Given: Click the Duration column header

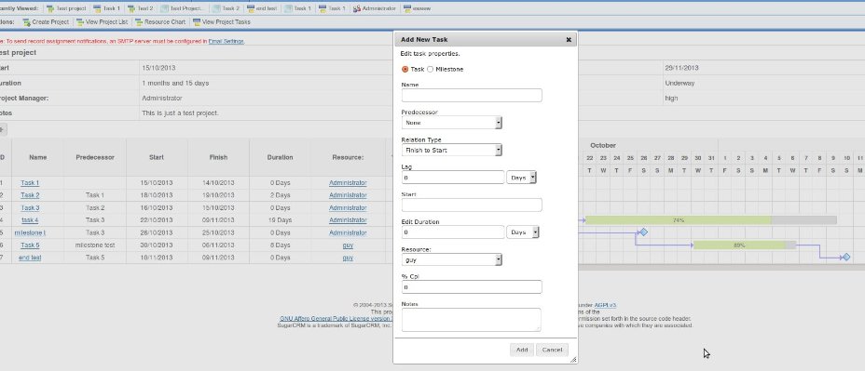Looking at the screenshot, I should 280,157.
